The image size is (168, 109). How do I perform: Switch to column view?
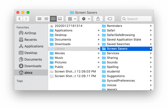(53, 19)
